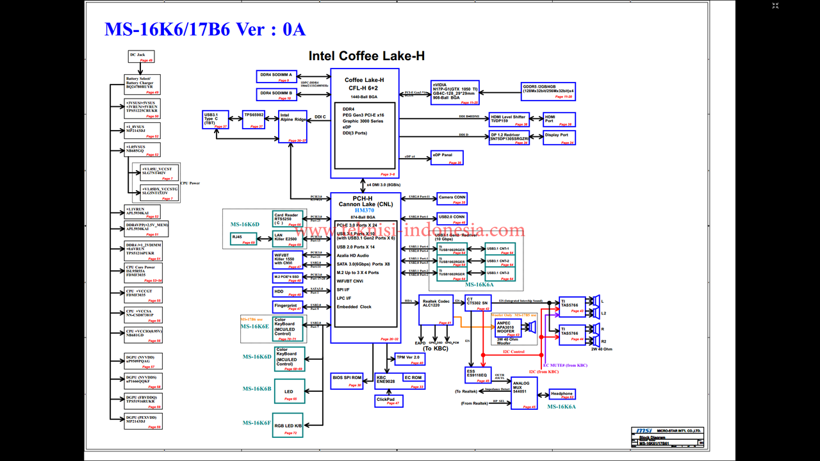Click the CPU +VCCGT FDMF3035 block

[142, 295]
